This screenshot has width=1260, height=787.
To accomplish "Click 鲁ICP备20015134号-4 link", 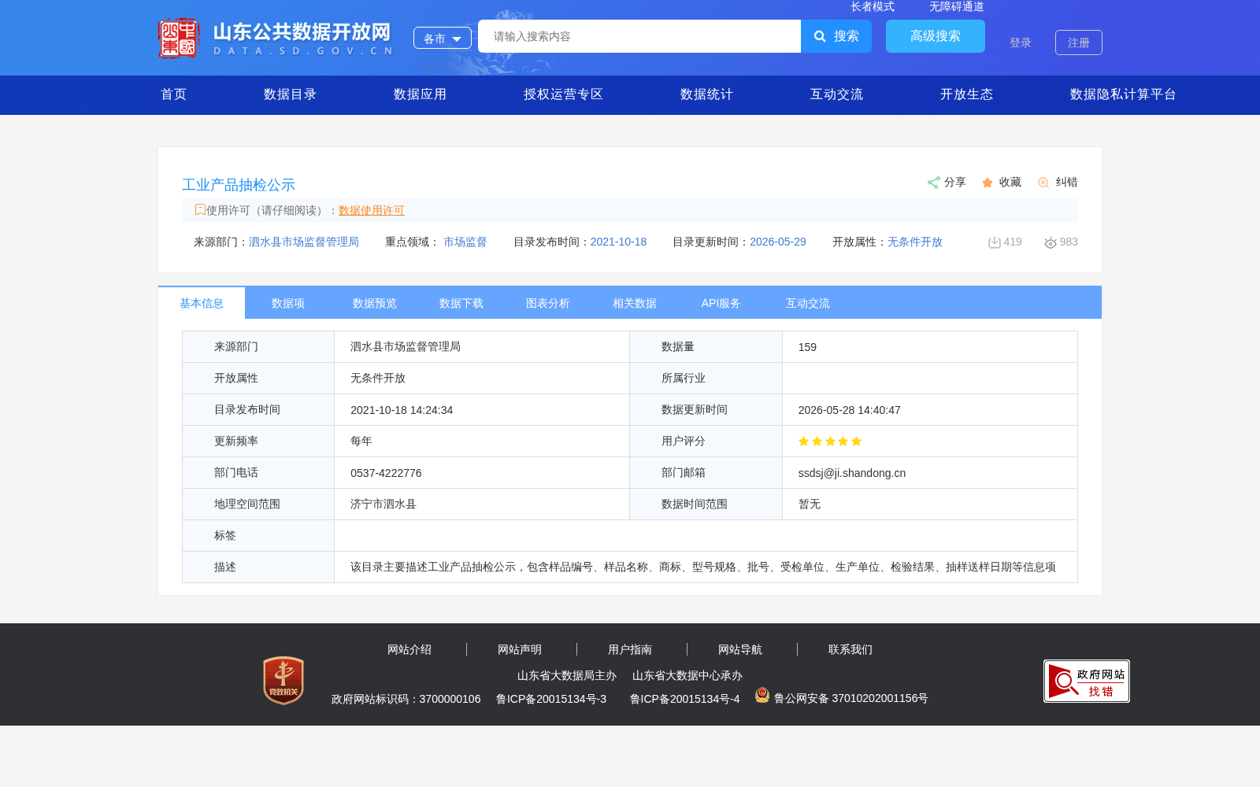I will pos(685,699).
